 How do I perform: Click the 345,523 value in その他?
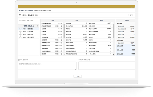pos(132,32)
